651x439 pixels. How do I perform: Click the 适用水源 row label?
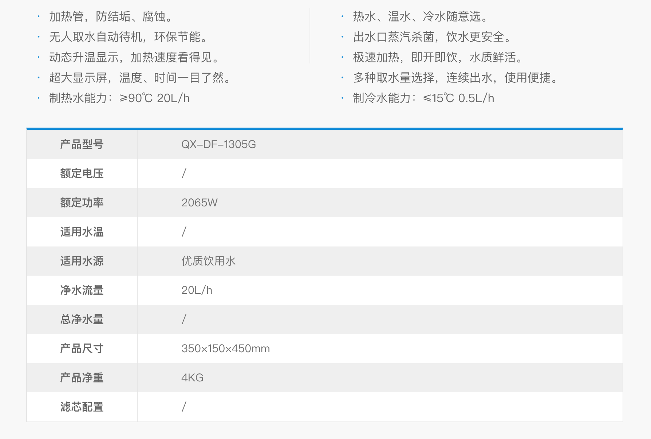pos(82,261)
